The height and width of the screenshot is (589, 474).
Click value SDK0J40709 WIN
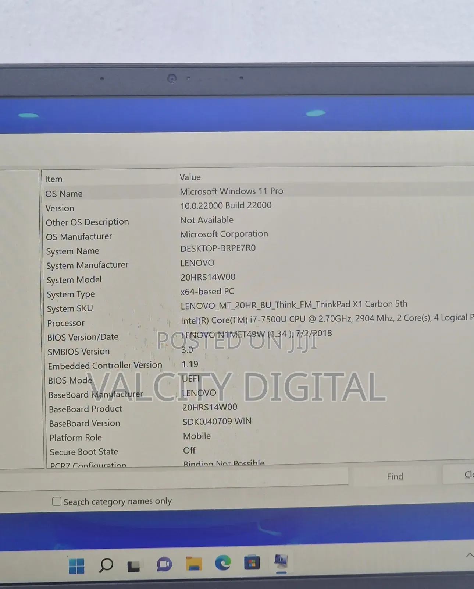pos(217,422)
